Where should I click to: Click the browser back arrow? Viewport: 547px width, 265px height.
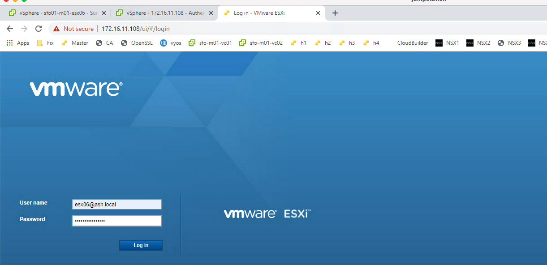point(9,28)
